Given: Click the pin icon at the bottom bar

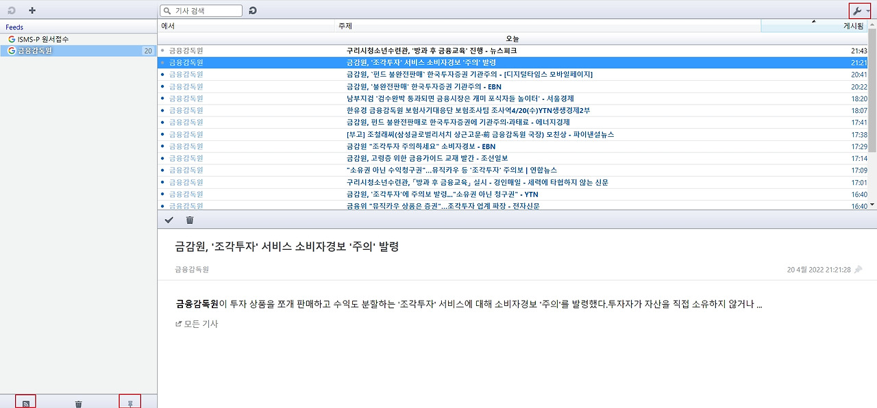Looking at the screenshot, I should pyautogui.click(x=130, y=402).
